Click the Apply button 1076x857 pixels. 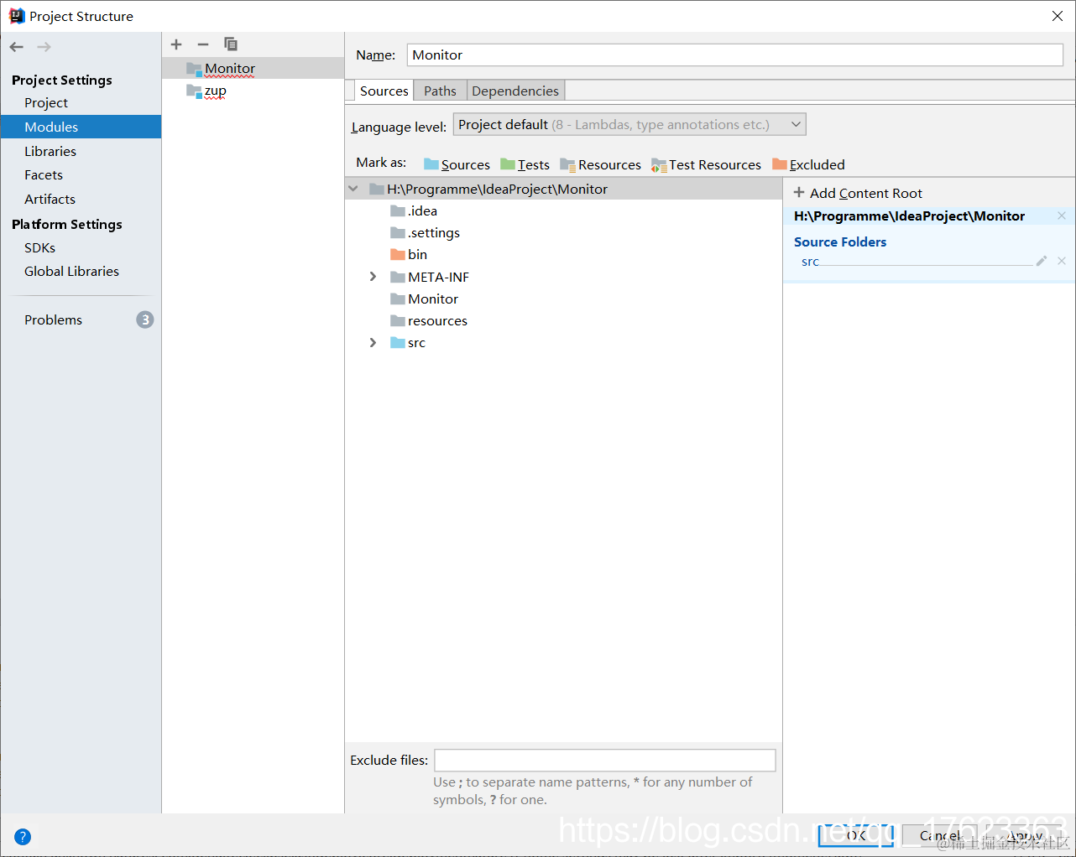1025,835
